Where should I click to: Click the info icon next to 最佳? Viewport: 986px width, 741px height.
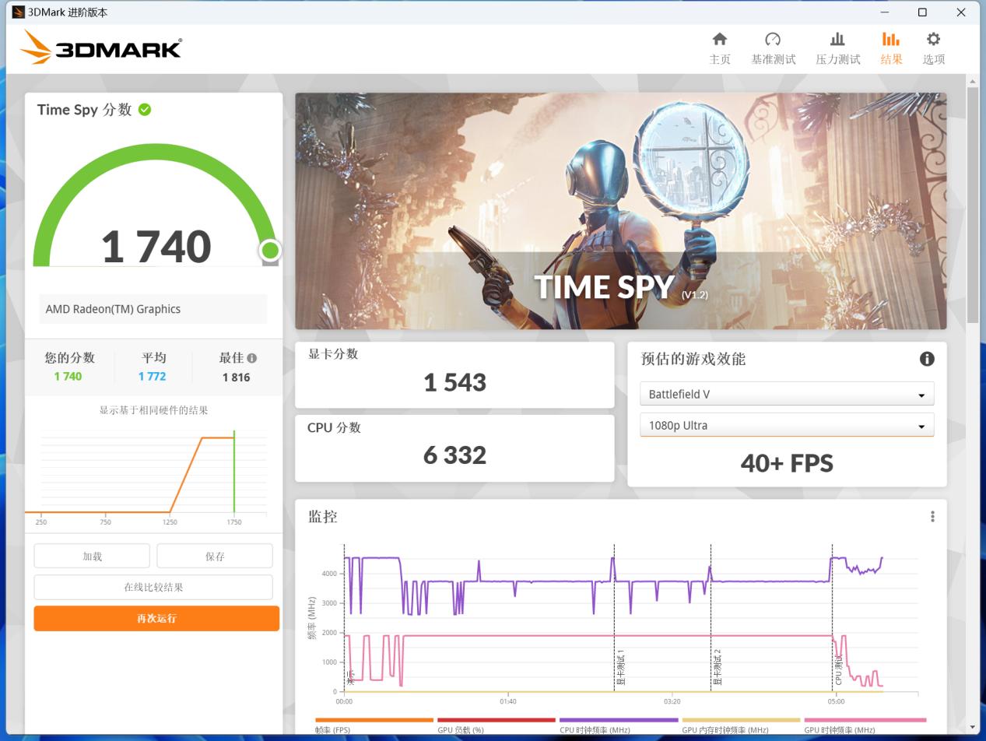click(251, 358)
